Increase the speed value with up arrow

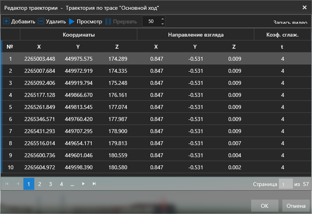click(163, 19)
